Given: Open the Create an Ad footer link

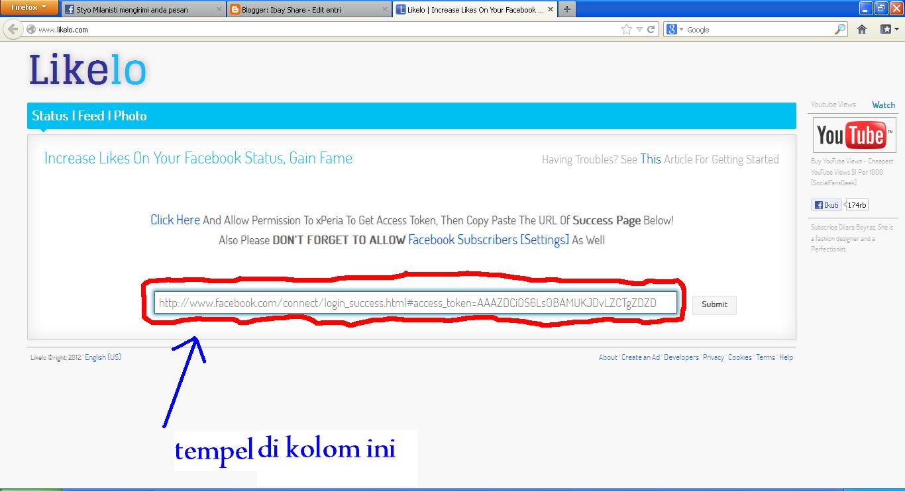Looking at the screenshot, I should click(x=641, y=357).
